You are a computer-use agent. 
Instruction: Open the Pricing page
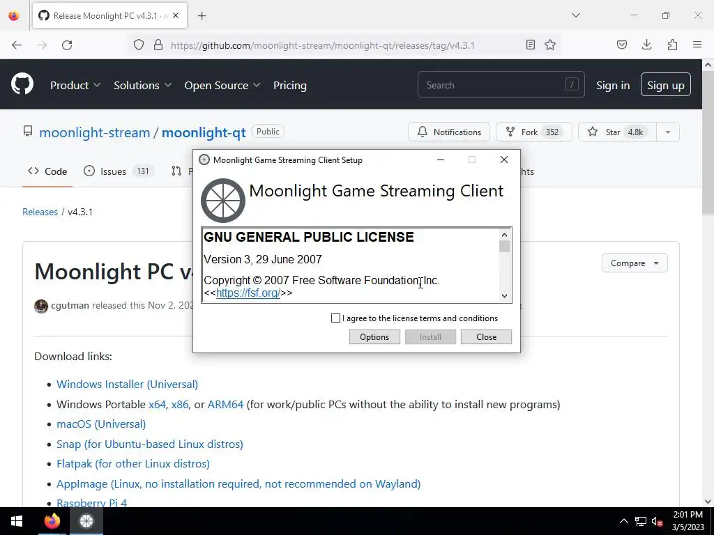(289, 85)
